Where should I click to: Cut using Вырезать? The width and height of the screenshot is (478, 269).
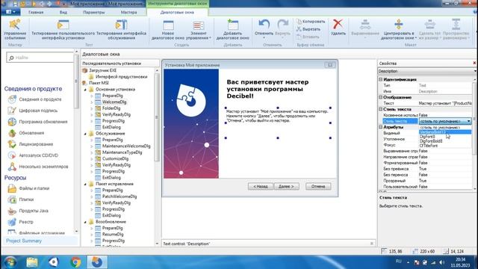308,29
